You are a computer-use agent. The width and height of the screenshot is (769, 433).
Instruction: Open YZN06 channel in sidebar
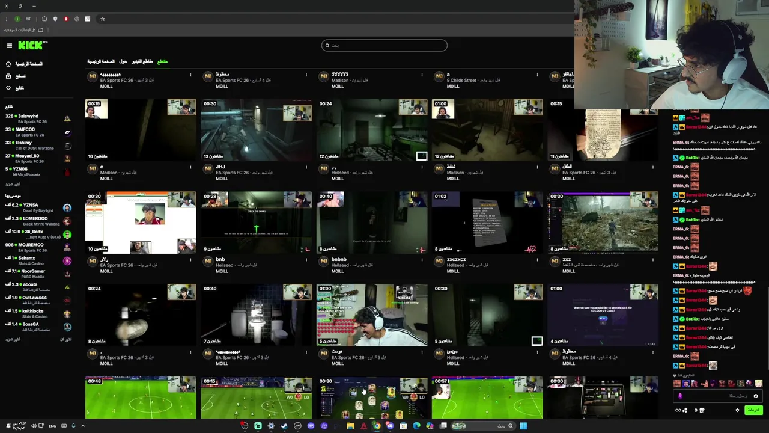tap(38, 171)
